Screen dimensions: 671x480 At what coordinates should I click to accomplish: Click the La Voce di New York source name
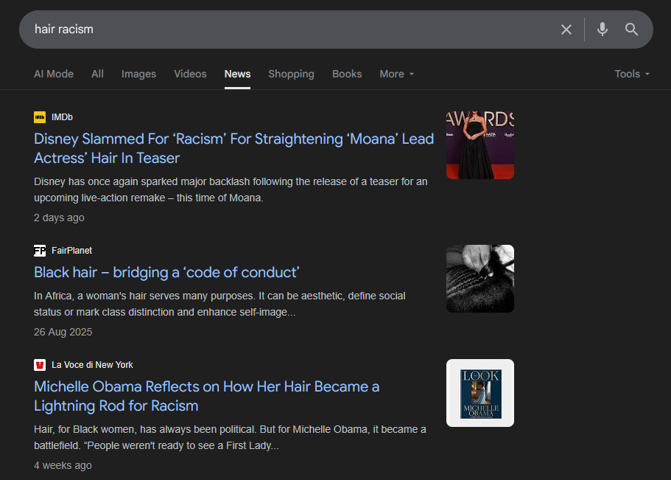(x=92, y=365)
